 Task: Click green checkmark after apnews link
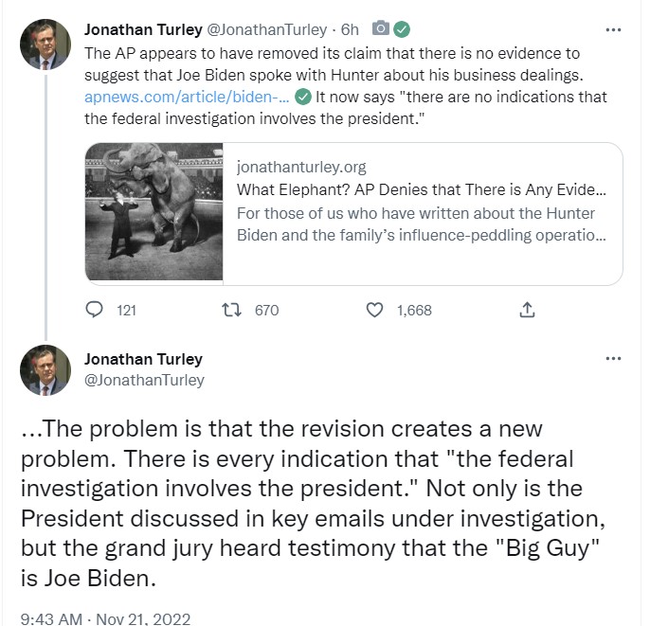click(303, 97)
